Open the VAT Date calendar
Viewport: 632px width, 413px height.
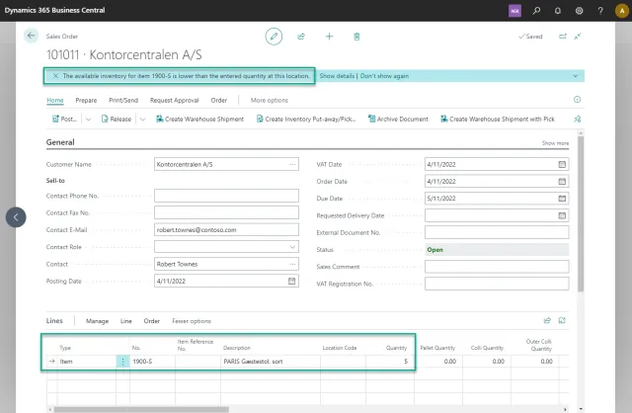click(562, 164)
